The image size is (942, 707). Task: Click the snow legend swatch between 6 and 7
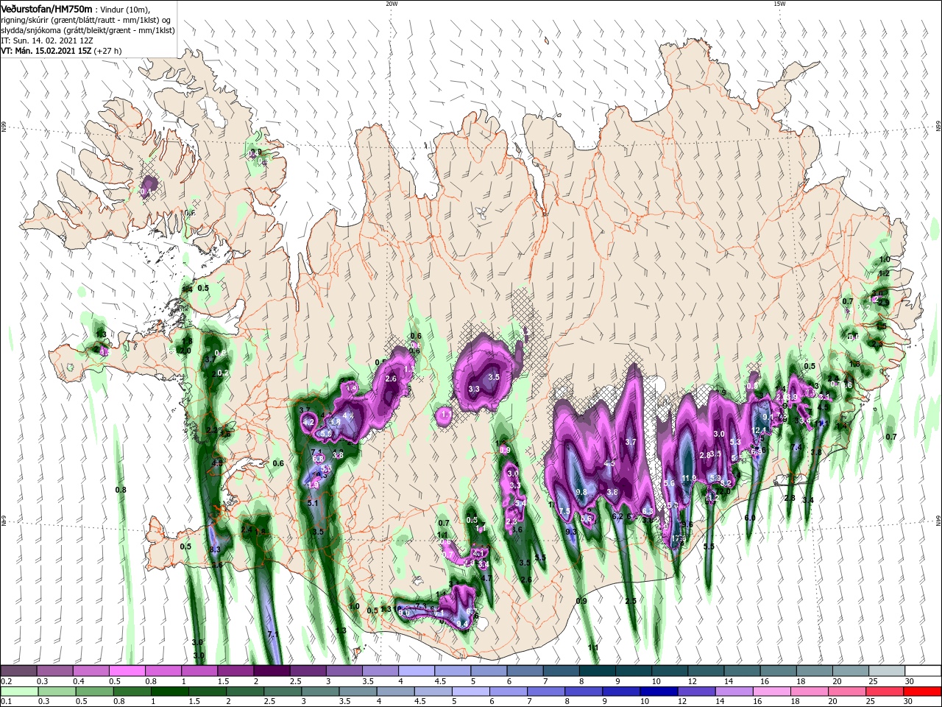pyautogui.click(x=524, y=670)
